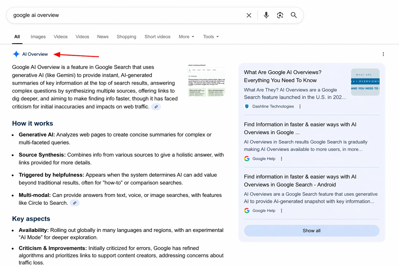Click the Show all sources button

click(311, 231)
